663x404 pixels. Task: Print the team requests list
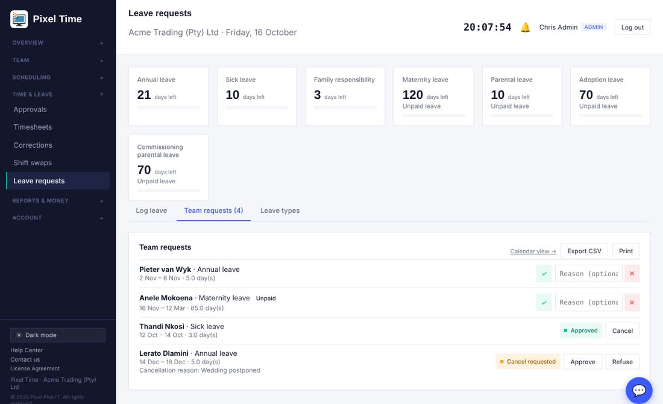click(626, 251)
